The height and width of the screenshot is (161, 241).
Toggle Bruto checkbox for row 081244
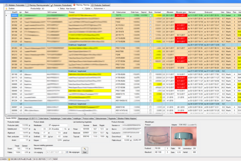[151, 35]
